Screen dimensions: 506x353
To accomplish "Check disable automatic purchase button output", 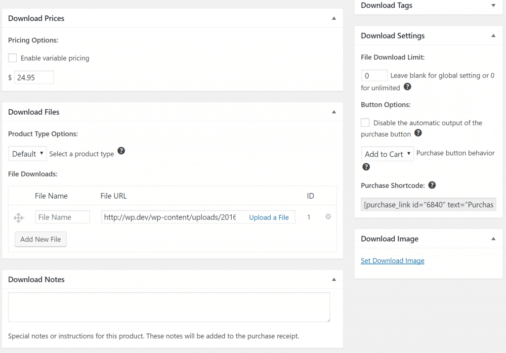I will (365, 123).
